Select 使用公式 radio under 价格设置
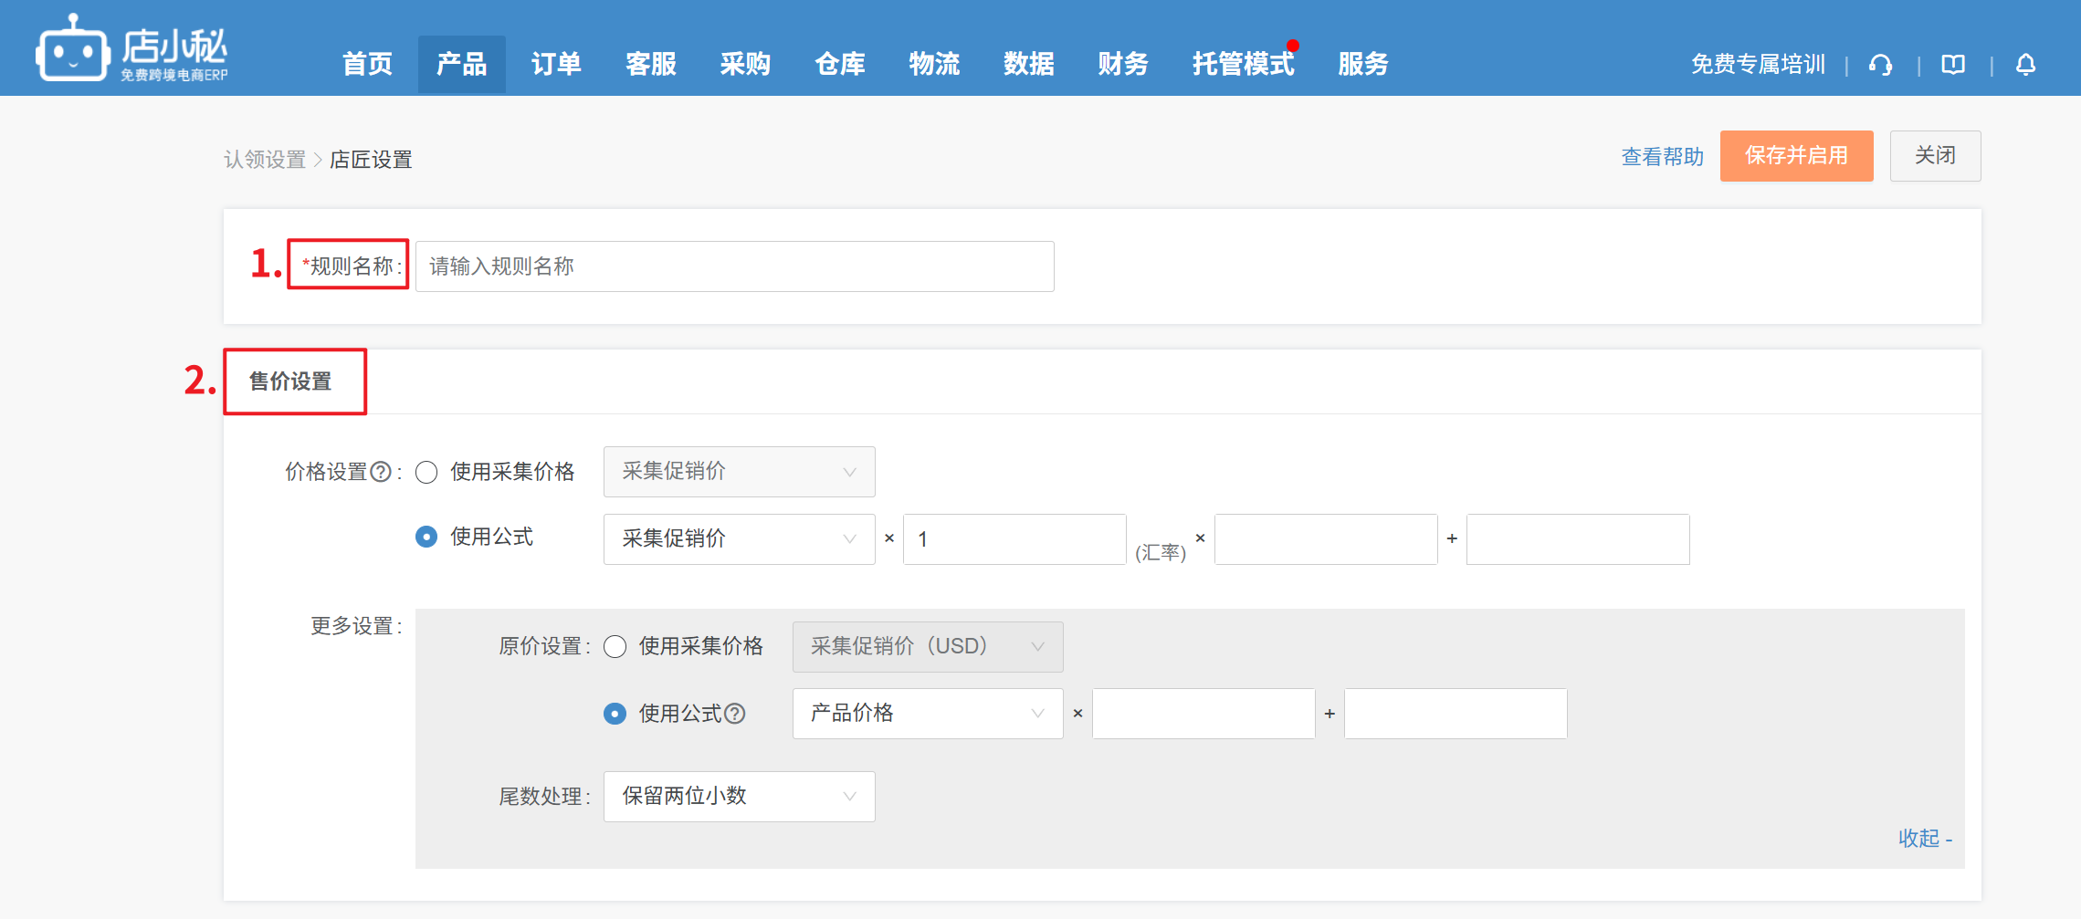 coord(426,537)
